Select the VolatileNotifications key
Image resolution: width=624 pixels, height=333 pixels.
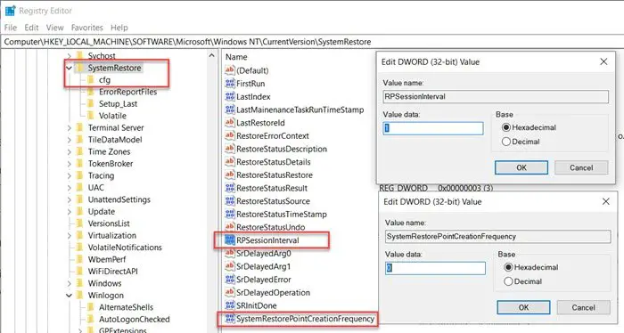point(125,248)
